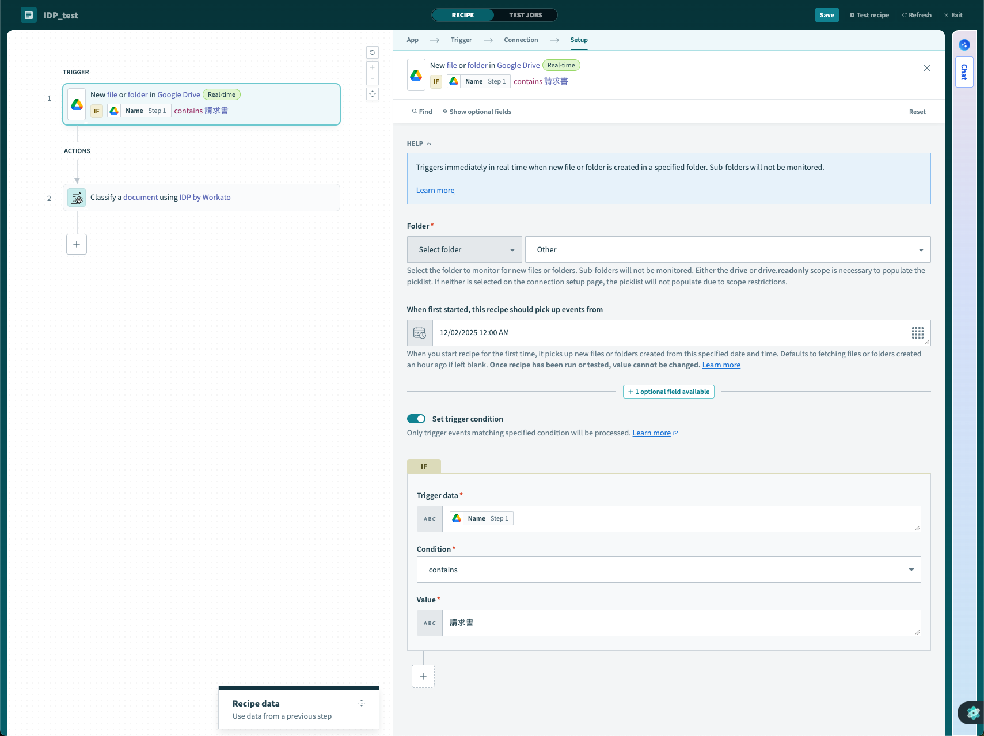Click the IF condition tab label
Viewport: 984px width, 736px height.
coord(424,466)
